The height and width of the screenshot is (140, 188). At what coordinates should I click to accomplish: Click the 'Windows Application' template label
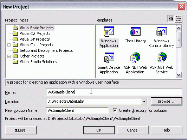[109, 43]
